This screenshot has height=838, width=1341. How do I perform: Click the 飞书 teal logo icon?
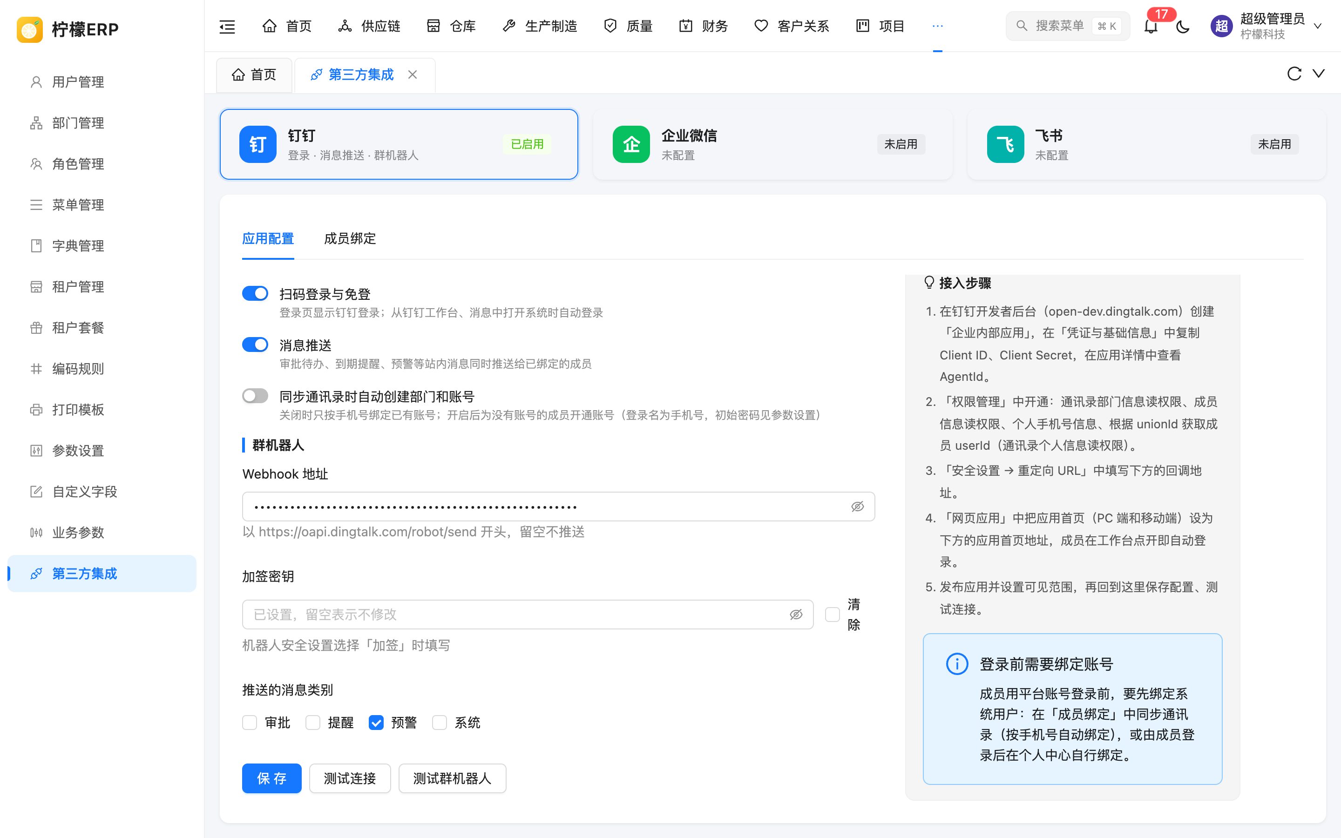tap(1005, 144)
